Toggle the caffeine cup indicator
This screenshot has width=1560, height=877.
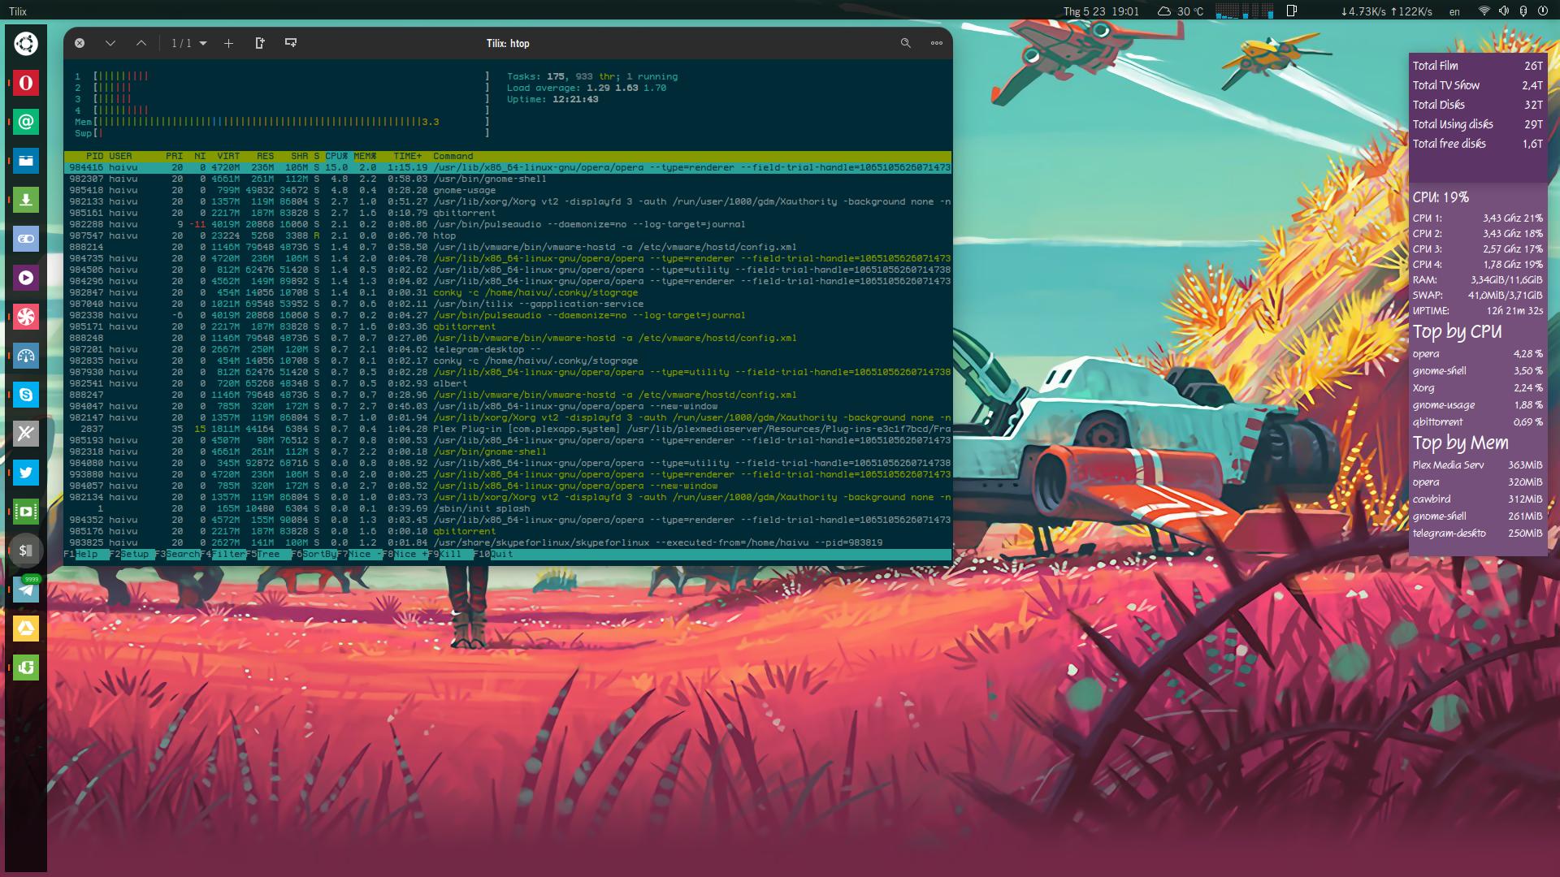pos(1292,11)
